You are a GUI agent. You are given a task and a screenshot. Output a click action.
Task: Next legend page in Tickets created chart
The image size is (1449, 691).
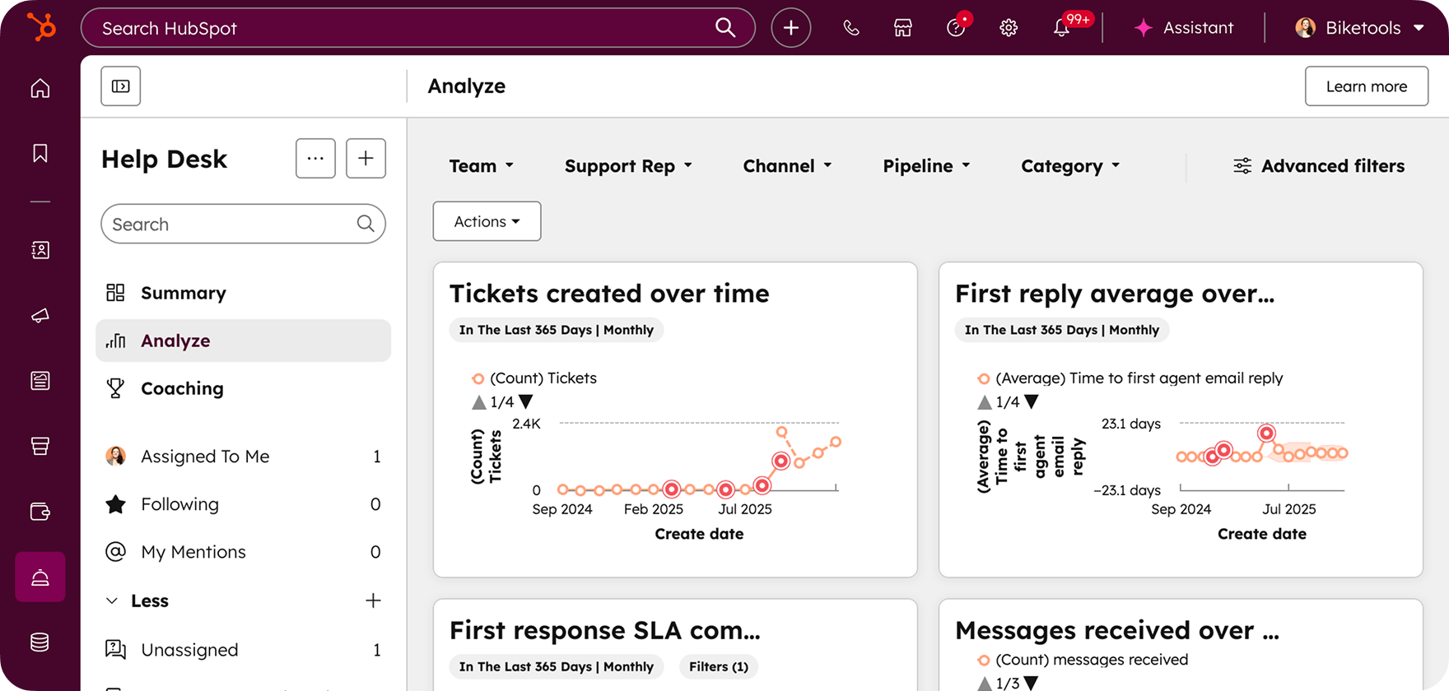pyautogui.click(x=526, y=401)
